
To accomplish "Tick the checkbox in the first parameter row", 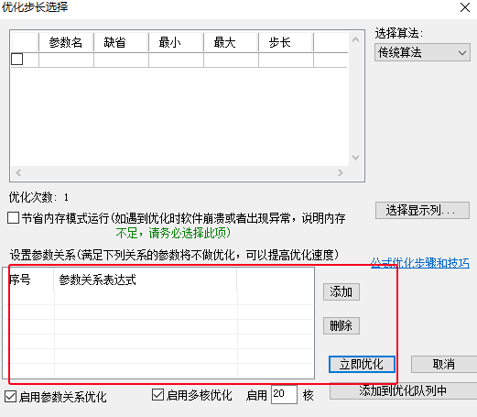I will click(16, 59).
